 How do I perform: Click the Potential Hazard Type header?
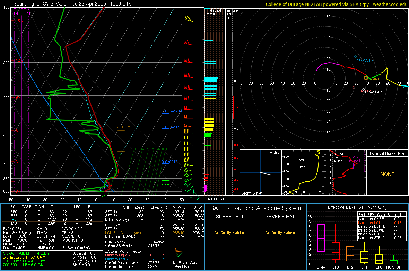click(x=387, y=153)
